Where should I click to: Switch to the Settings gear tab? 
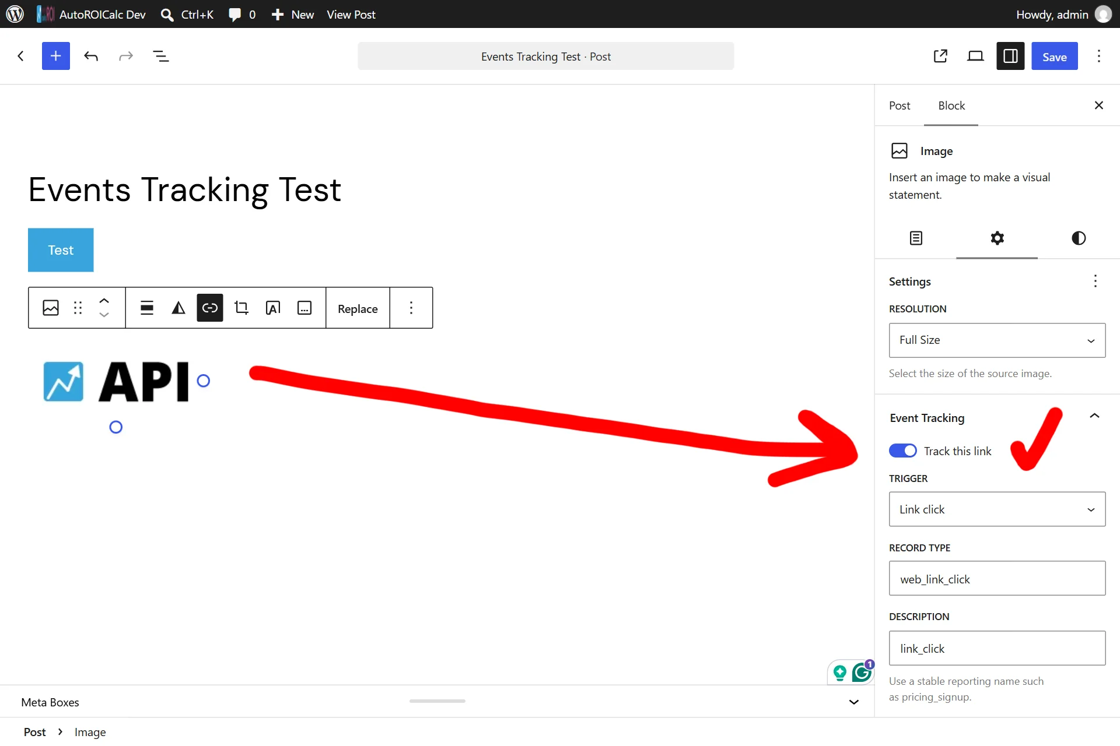[997, 238]
